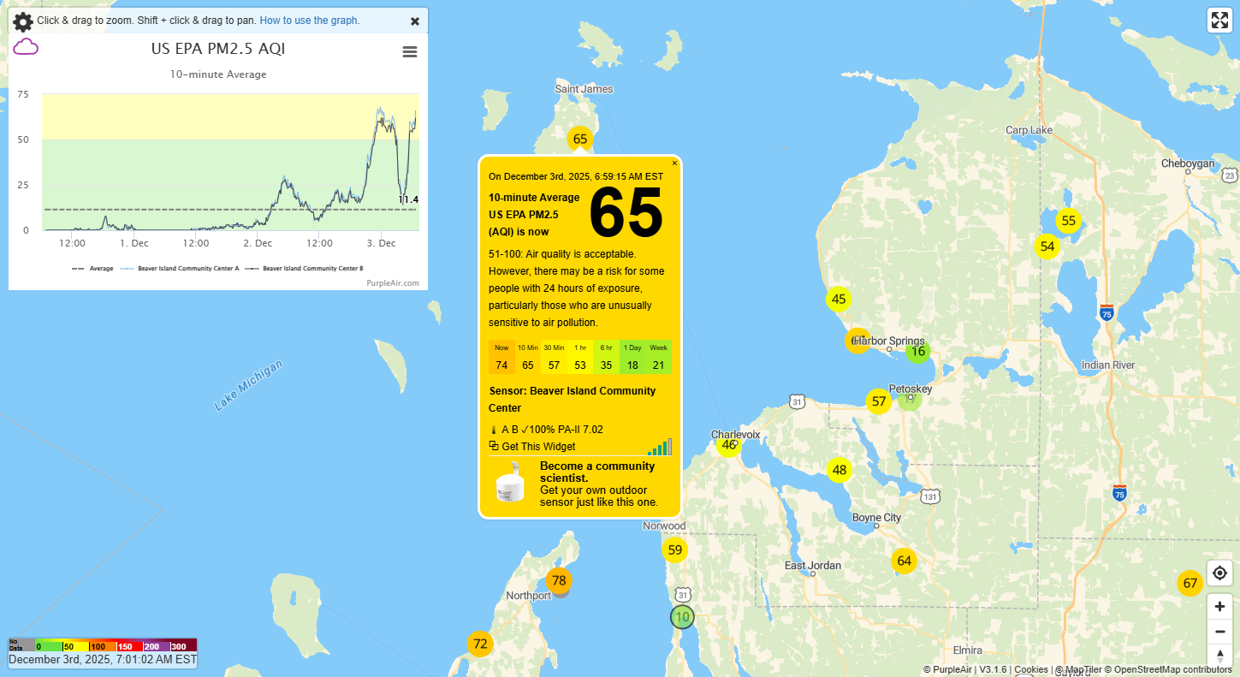Image resolution: width=1240 pixels, height=677 pixels.
Task: Click the purple cloud icon on the graph
Action: coord(26,47)
